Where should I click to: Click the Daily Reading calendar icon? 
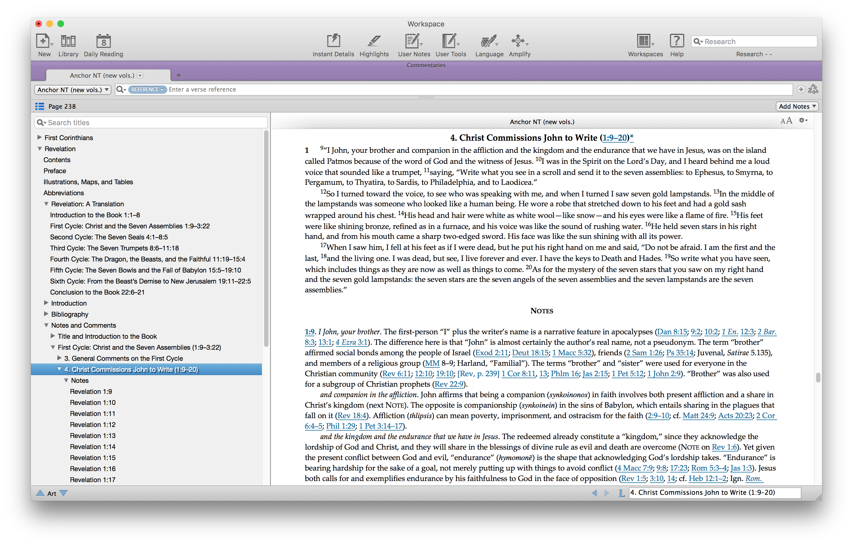(x=103, y=41)
